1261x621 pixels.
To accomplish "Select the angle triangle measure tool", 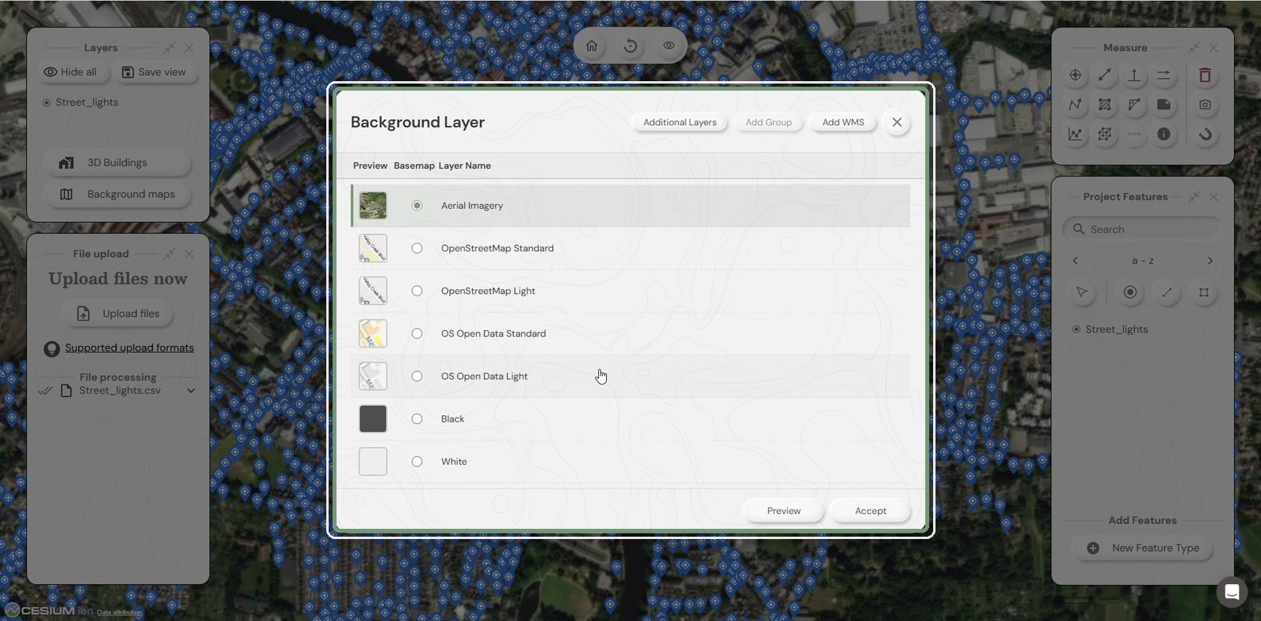I will coord(1134,104).
